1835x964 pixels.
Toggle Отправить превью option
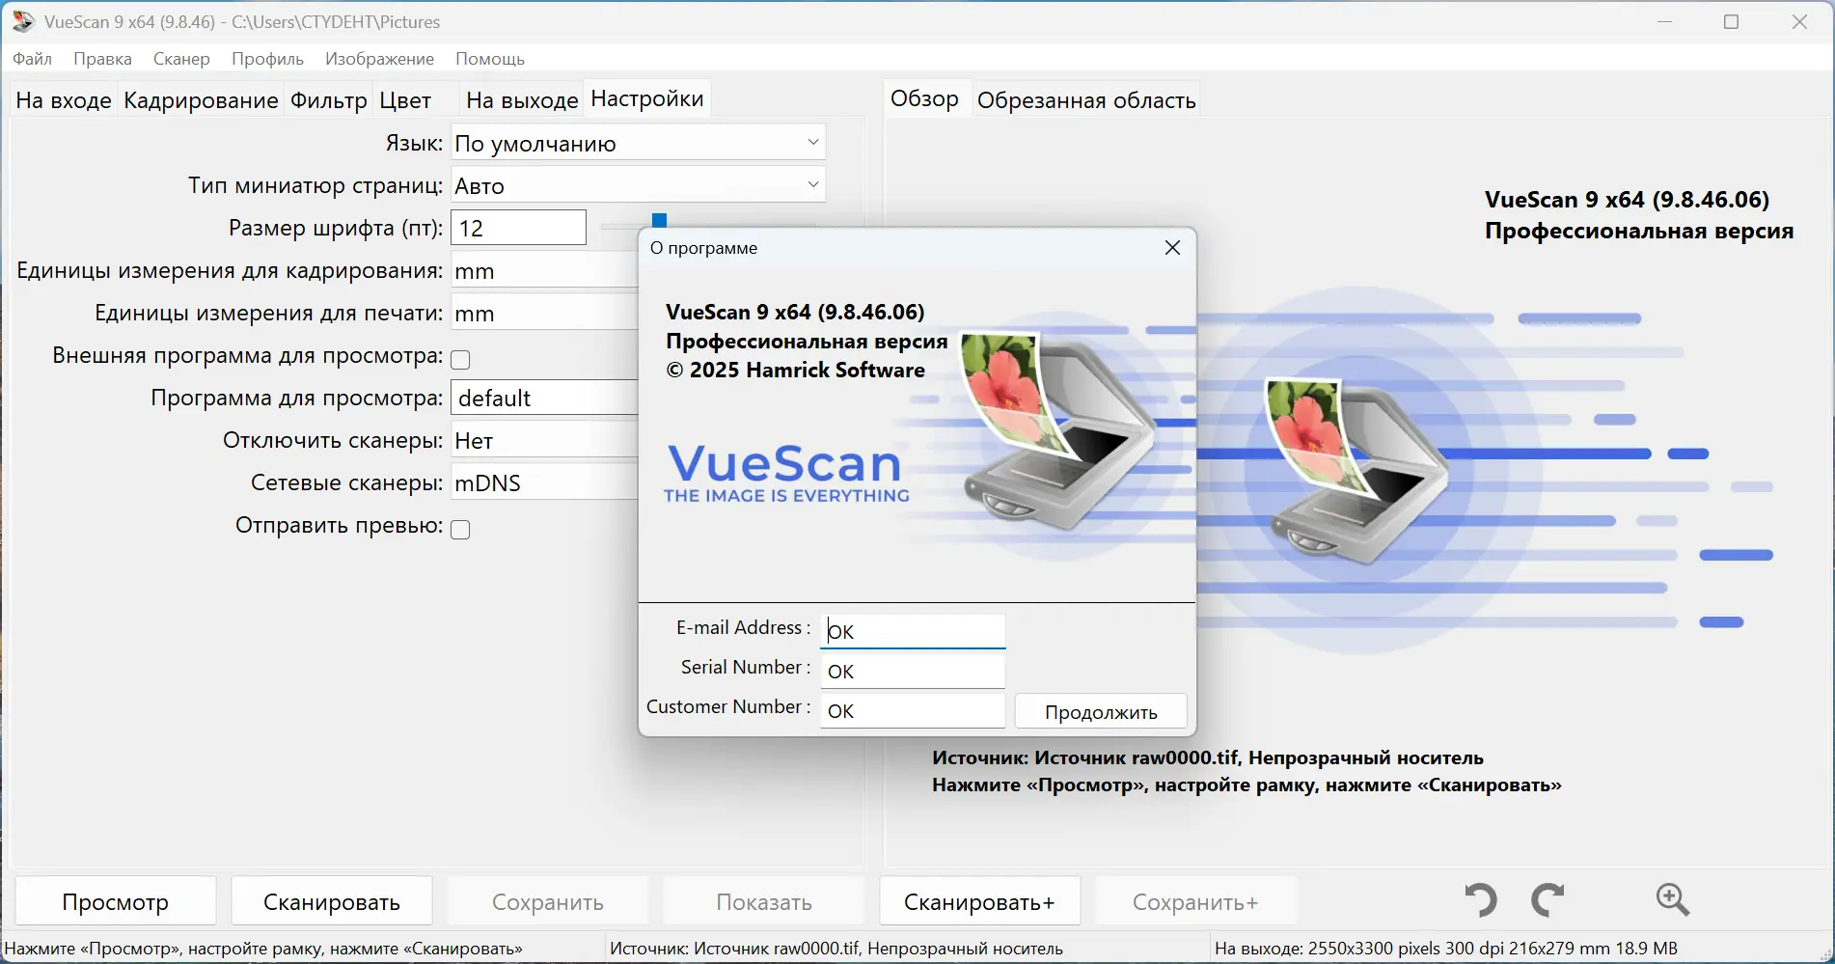pos(460,529)
